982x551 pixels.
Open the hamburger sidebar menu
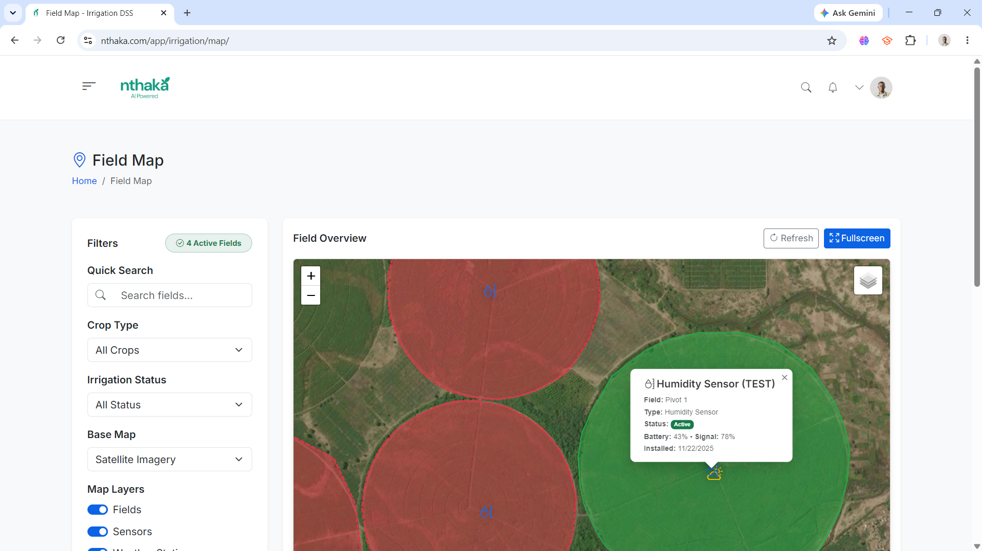88,86
